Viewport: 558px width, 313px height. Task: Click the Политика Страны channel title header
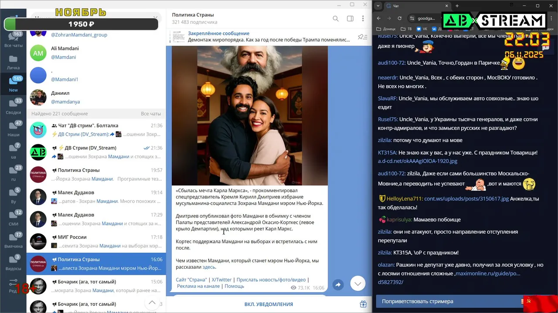193,15
